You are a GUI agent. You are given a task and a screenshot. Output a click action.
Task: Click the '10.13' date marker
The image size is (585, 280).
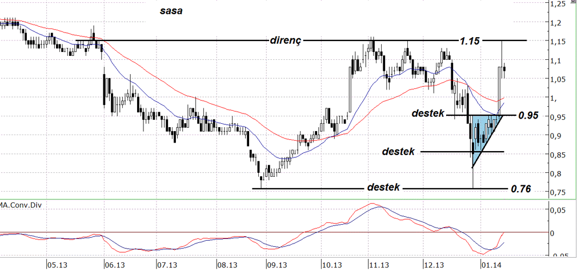(332, 266)
